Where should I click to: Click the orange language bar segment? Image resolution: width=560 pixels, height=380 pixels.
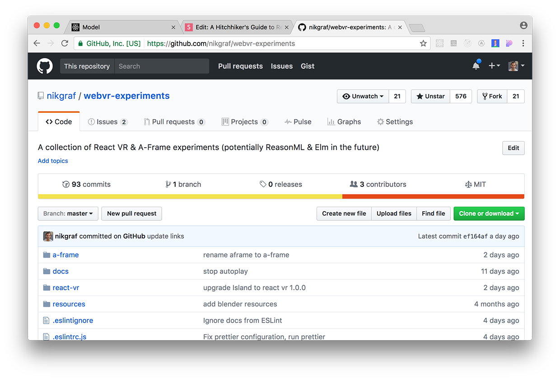coord(433,196)
